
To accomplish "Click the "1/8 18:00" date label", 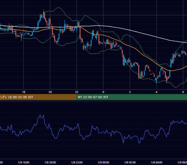I will point(24,163).
